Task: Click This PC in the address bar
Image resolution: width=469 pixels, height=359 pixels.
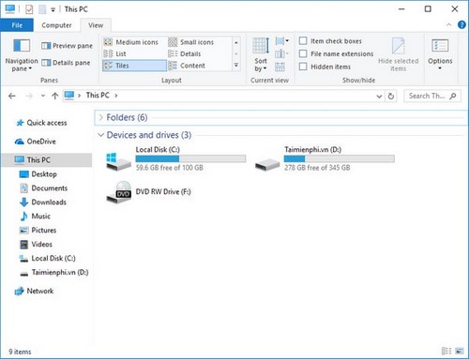Action: click(x=98, y=95)
